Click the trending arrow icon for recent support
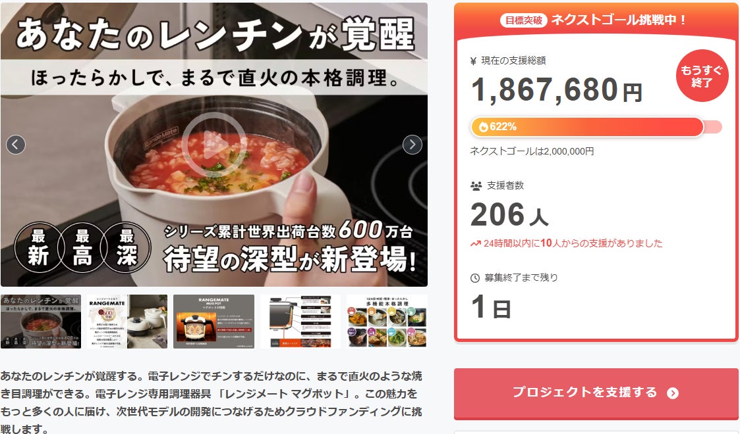Image resolution: width=740 pixels, height=434 pixels. [475, 244]
